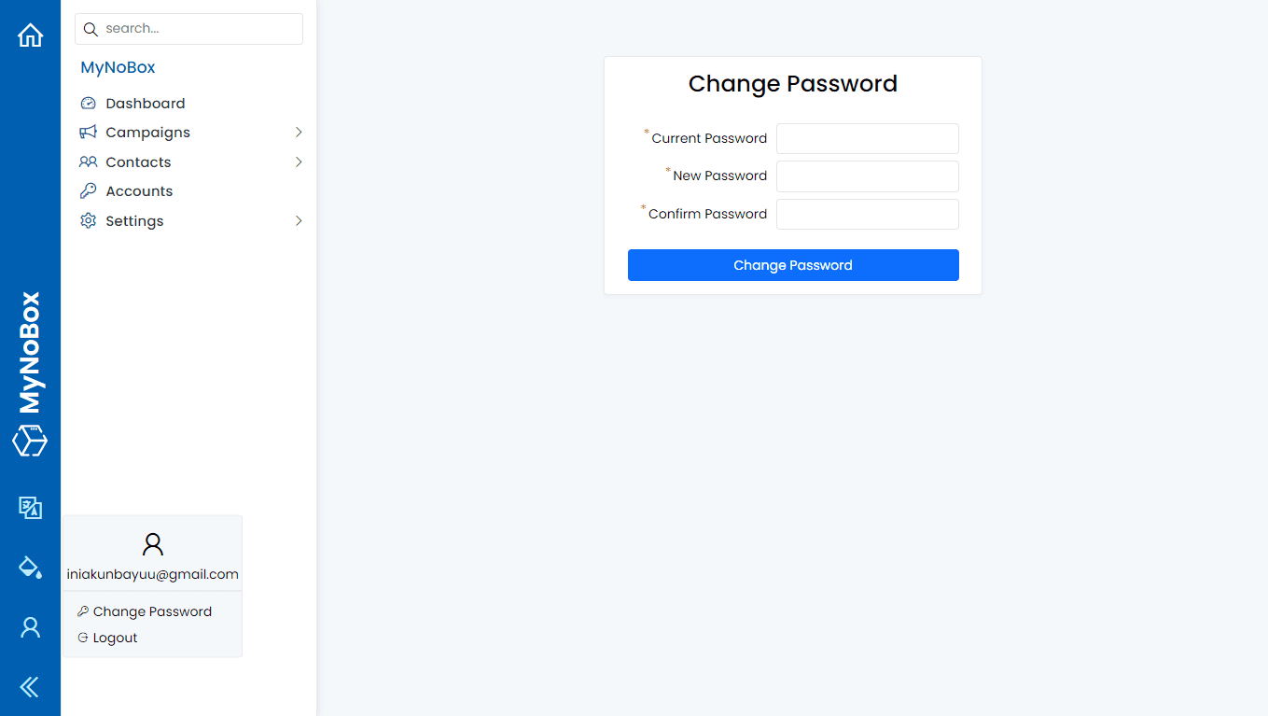The image size is (1268, 716).
Task: Open the translation icon on the blue rail
Action: click(x=30, y=508)
